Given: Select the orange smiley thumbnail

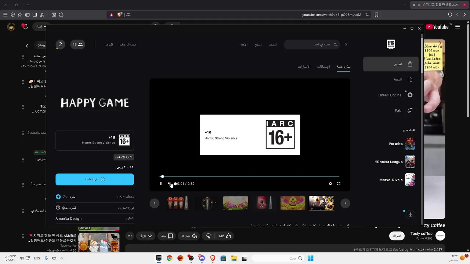Looking at the screenshot, I should point(293,203).
